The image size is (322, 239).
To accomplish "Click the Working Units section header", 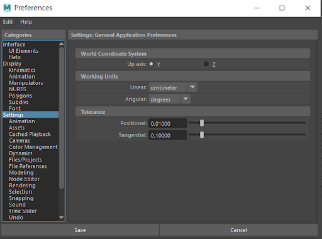I will pos(192,76).
